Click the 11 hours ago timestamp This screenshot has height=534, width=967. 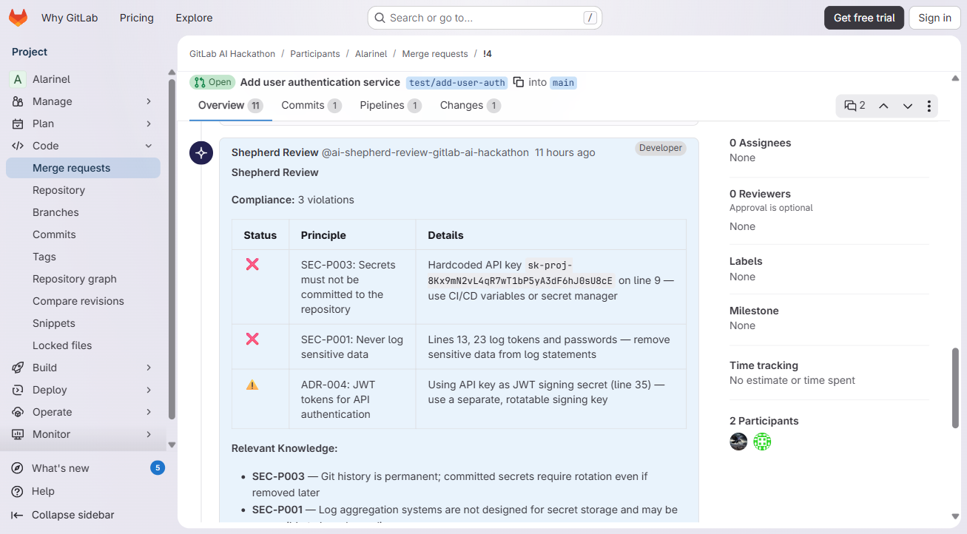pos(565,152)
